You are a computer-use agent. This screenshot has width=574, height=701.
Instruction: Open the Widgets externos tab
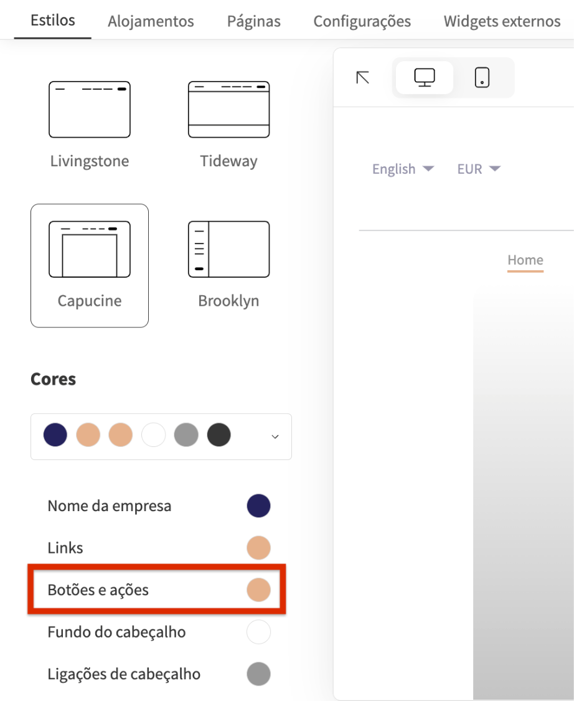pyautogui.click(x=502, y=21)
